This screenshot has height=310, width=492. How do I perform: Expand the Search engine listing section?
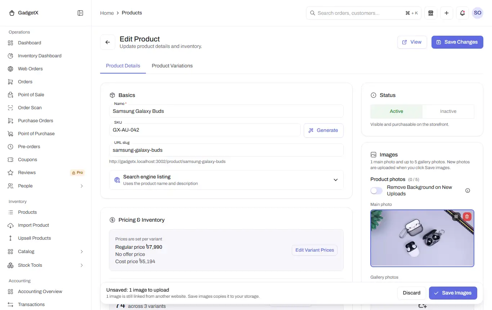tap(226, 180)
